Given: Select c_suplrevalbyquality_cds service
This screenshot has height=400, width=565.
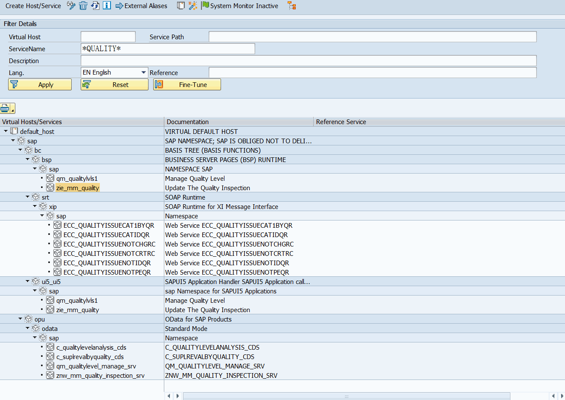Looking at the screenshot, I should 90,357.
